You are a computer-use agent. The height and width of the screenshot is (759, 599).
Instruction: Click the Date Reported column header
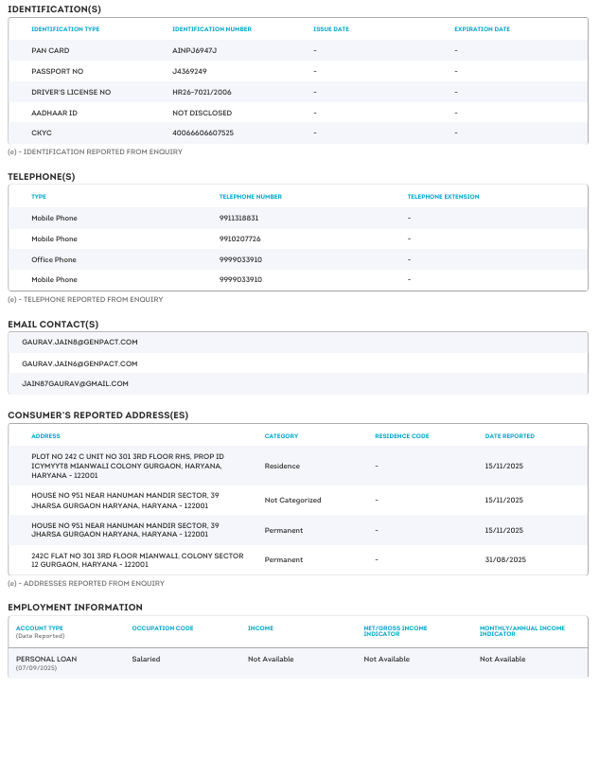(x=509, y=436)
